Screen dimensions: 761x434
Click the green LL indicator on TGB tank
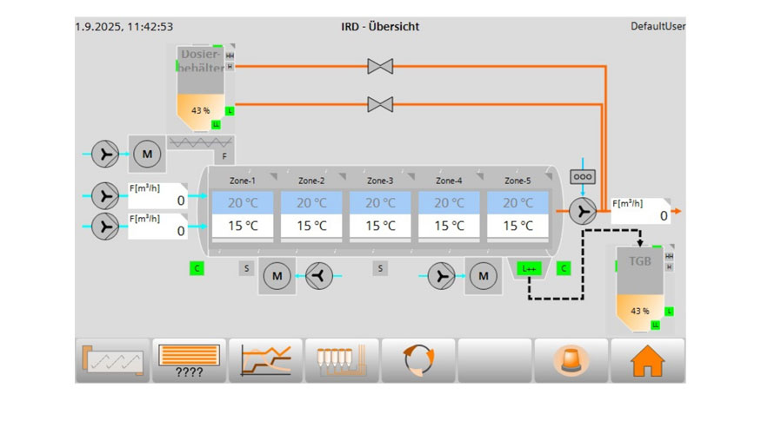click(655, 325)
